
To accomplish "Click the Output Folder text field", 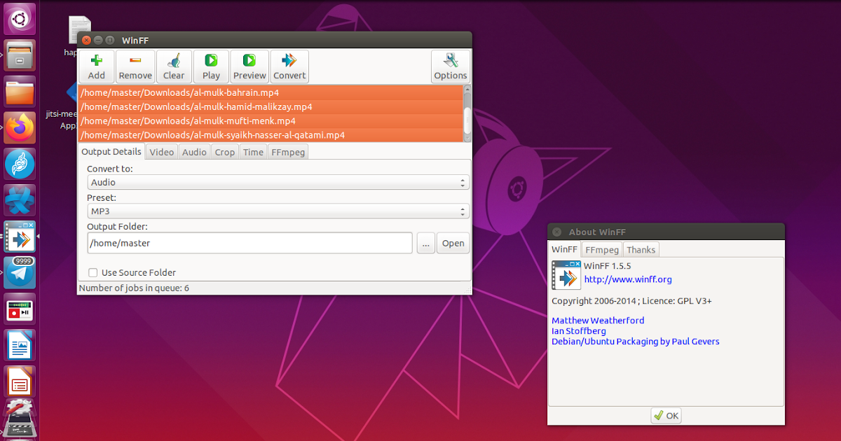I will tap(249, 243).
